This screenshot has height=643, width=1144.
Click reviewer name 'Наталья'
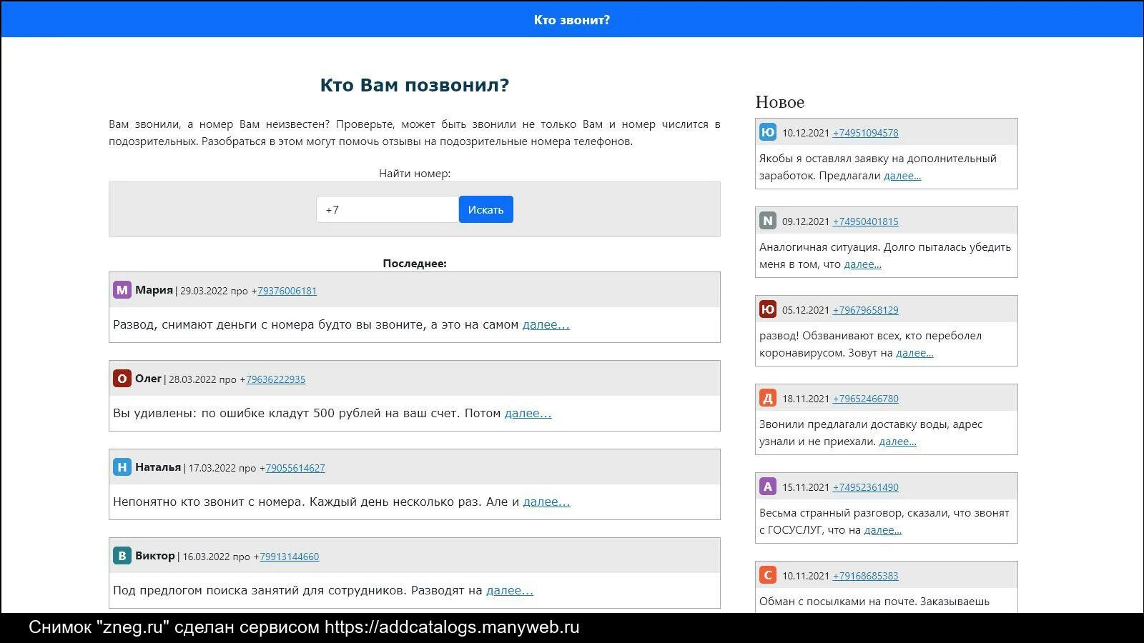[x=158, y=467]
